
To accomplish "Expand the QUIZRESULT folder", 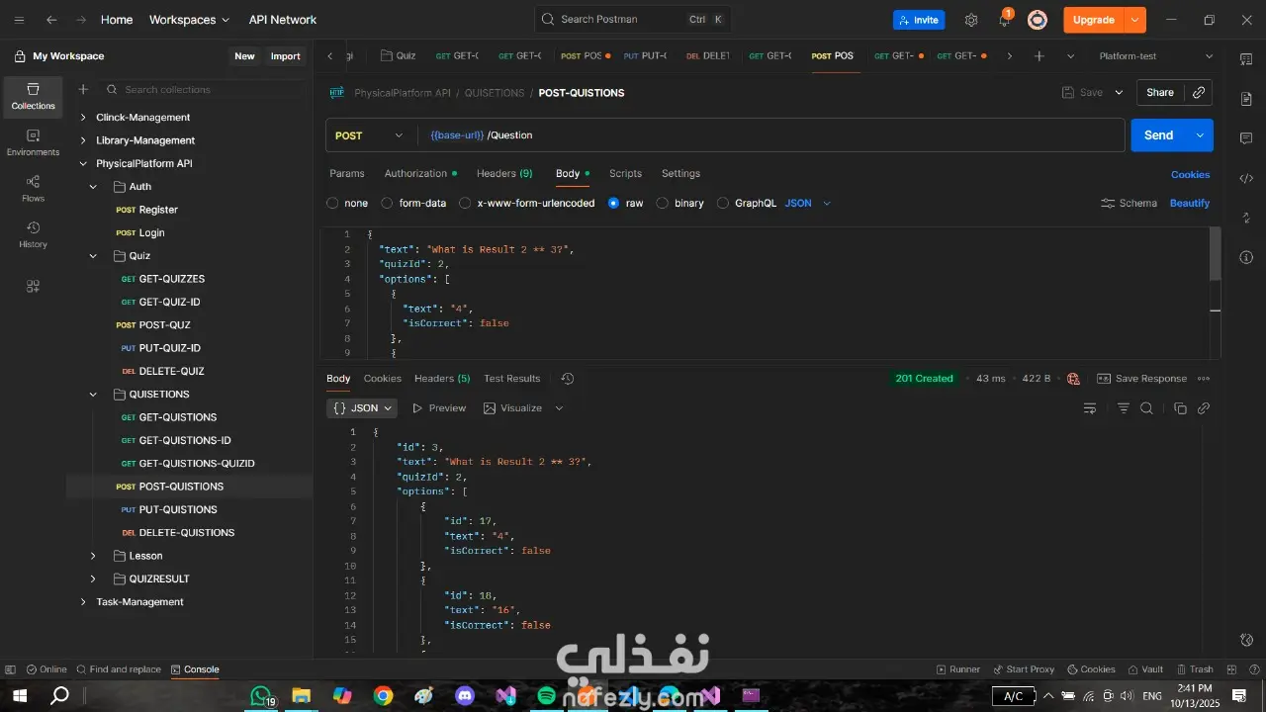I will coord(93,579).
